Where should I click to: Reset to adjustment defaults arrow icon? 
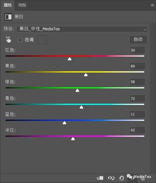tap(122, 178)
